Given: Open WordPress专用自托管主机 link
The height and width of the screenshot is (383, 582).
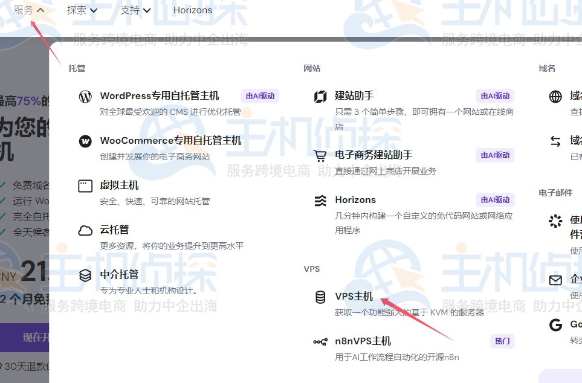Looking at the screenshot, I should [x=160, y=95].
